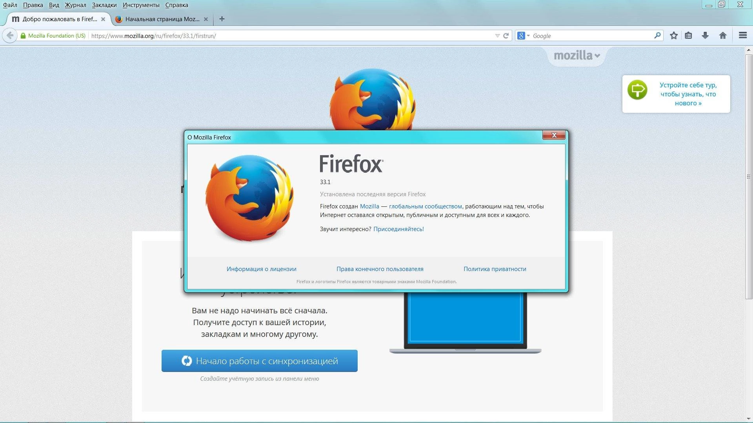Click version text '33.1' in about dialog

[325, 182]
